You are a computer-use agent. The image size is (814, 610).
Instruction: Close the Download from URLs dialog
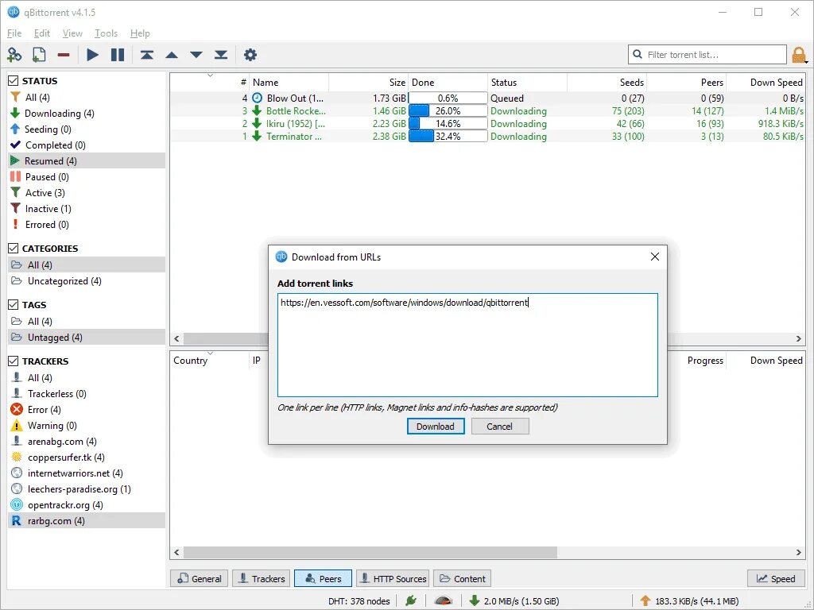click(655, 257)
